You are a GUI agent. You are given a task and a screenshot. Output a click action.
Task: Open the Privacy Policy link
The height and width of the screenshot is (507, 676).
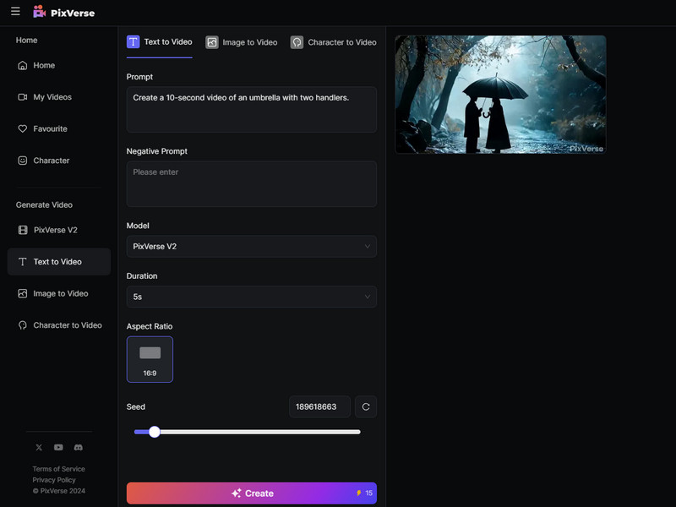point(54,479)
